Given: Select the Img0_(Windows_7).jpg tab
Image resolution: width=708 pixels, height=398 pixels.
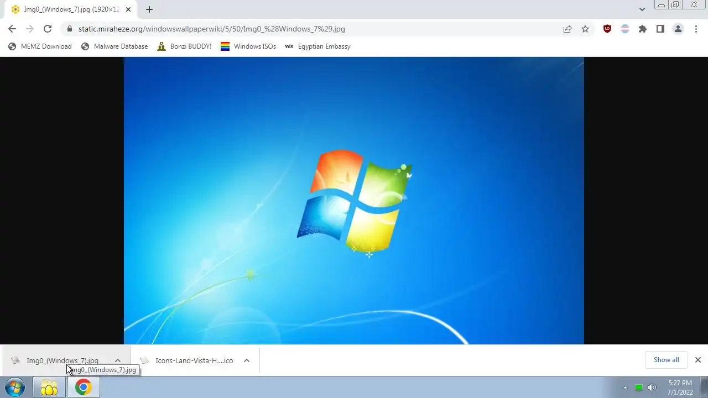Looking at the screenshot, I should tap(71, 9).
